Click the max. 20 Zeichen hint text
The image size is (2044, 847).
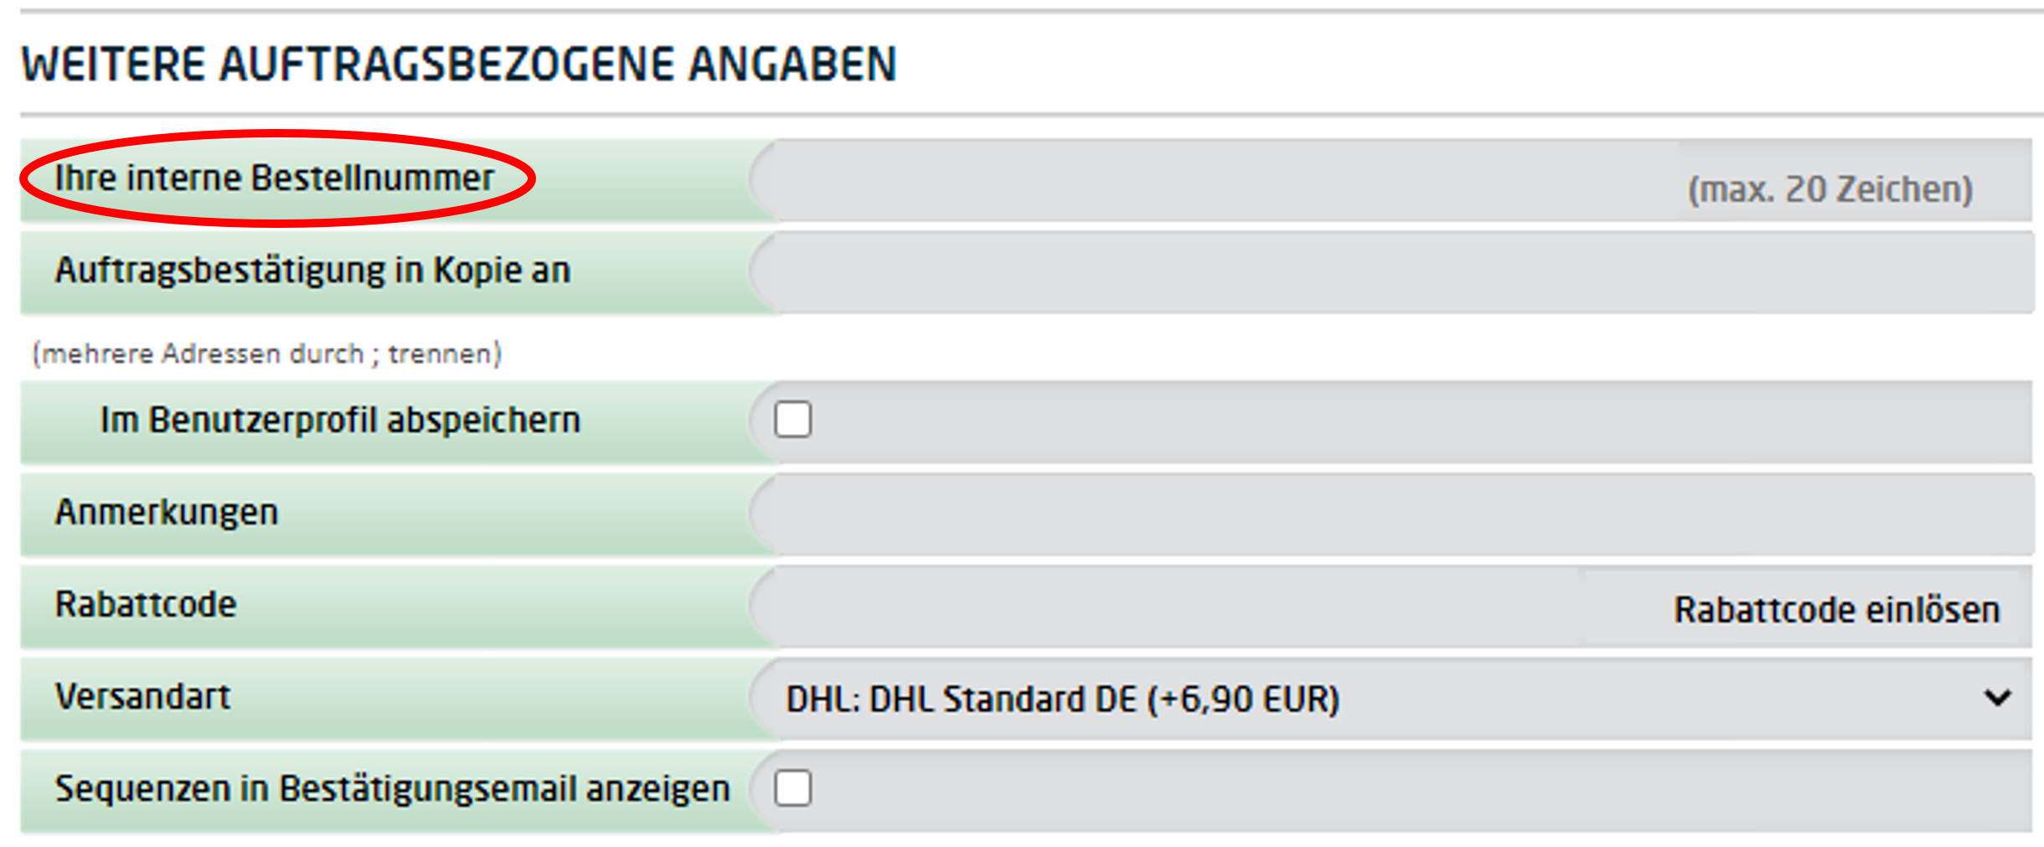click(x=1830, y=189)
